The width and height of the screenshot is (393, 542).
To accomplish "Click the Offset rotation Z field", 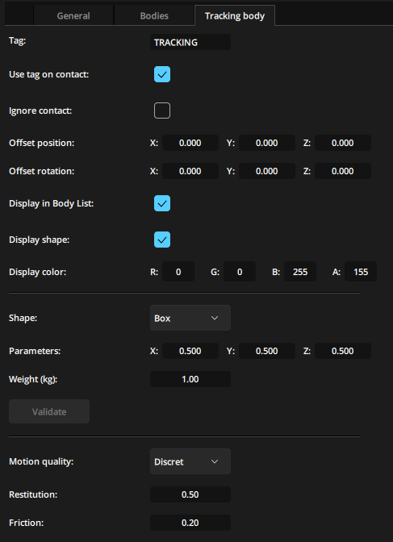I will (x=343, y=171).
